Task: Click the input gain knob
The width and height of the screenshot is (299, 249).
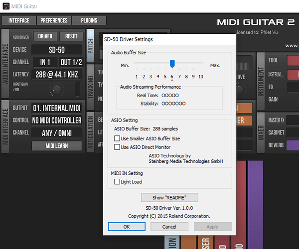Action: coord(57,89)
